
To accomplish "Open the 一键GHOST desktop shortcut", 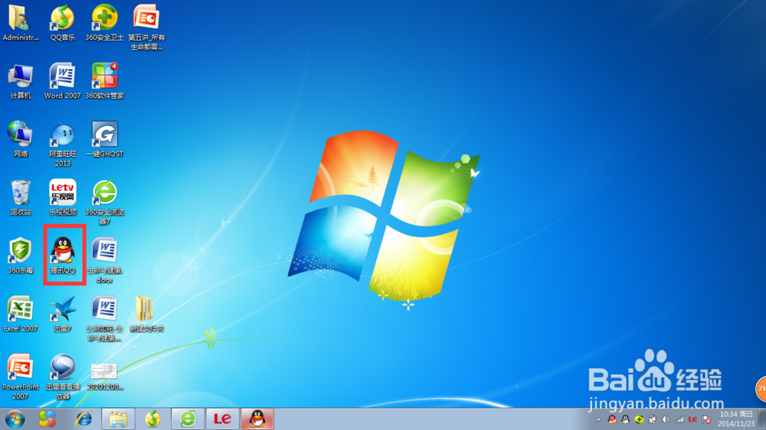I will 104,139.
